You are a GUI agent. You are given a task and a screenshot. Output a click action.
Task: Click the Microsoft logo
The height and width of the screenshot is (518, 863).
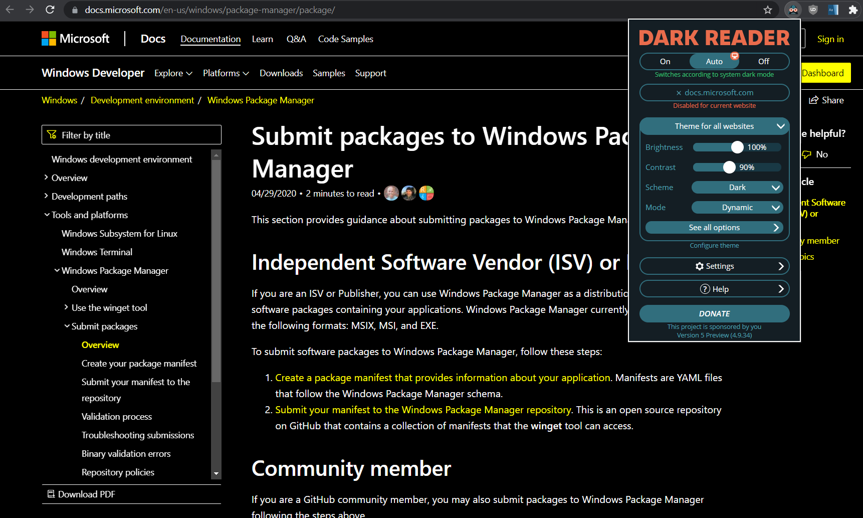point(75,39)
